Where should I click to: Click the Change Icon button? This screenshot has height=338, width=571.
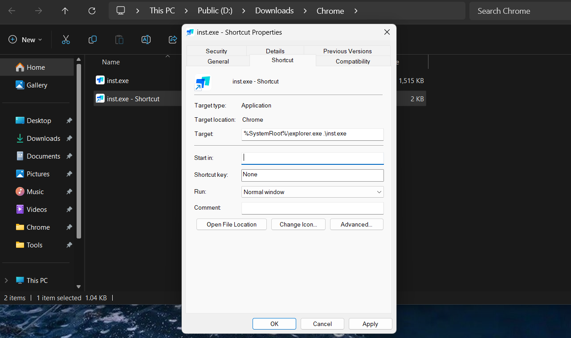point(298,224)
